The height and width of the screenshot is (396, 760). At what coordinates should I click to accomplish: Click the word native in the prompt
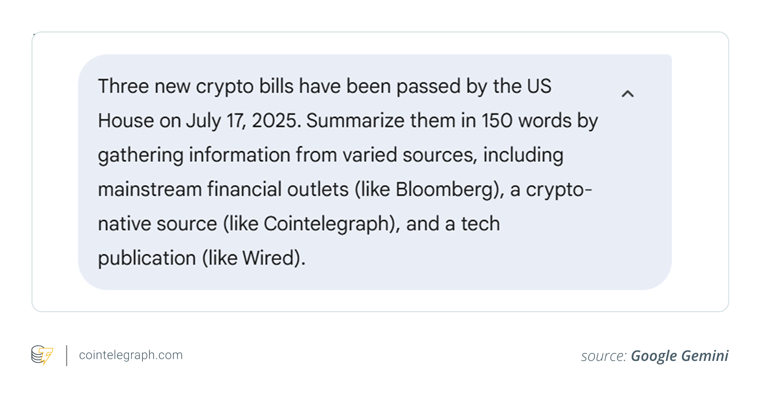[x=124, y=224]
